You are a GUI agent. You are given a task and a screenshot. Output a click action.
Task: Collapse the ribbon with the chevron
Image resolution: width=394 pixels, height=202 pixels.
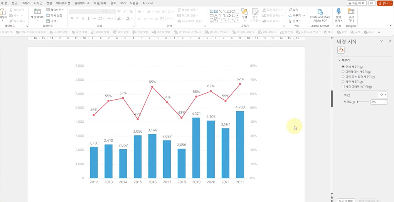(391, 25)
